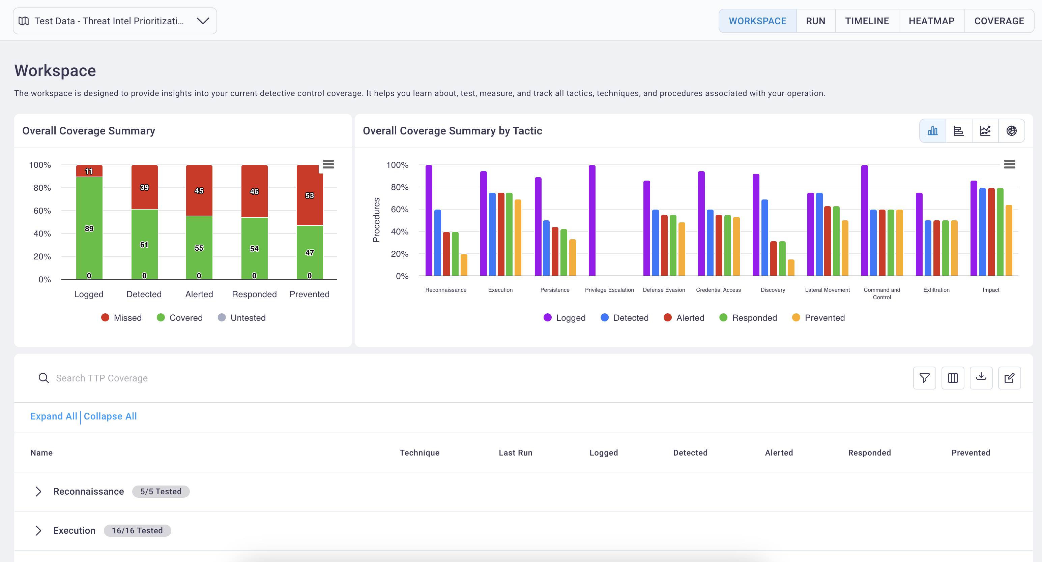The image size is (1042, 562).
Task: Toggle Alerted series in tactic legend
Action: point(684,318)
